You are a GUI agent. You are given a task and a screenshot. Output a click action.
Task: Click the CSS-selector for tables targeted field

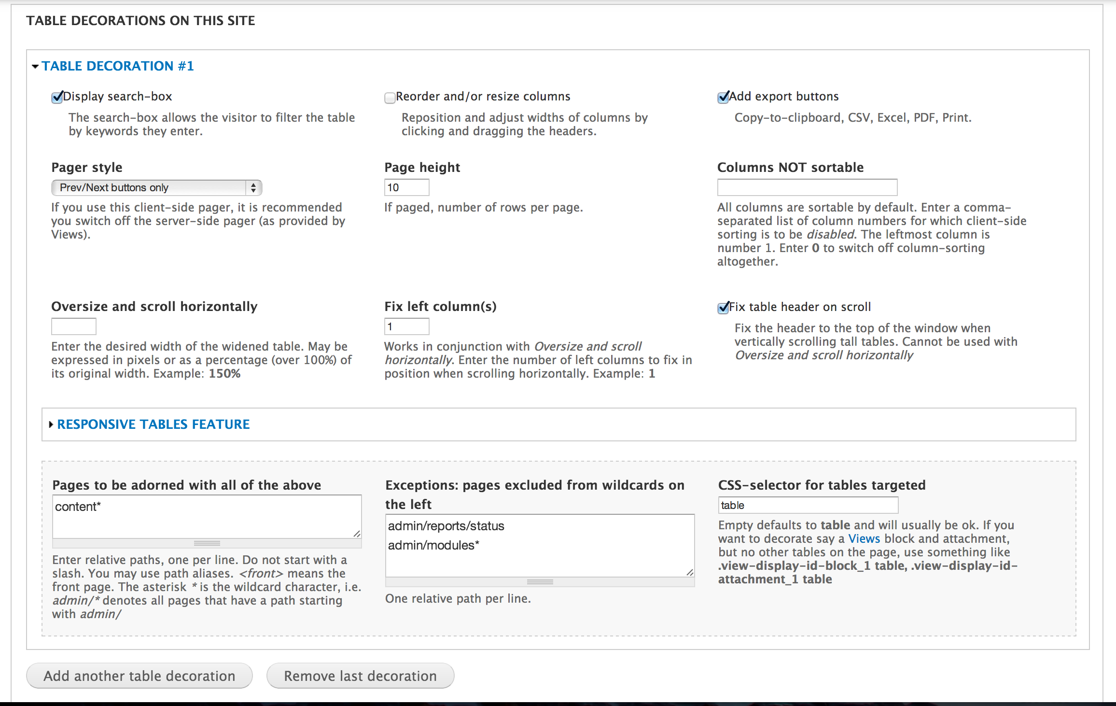[x=808, y=505]
